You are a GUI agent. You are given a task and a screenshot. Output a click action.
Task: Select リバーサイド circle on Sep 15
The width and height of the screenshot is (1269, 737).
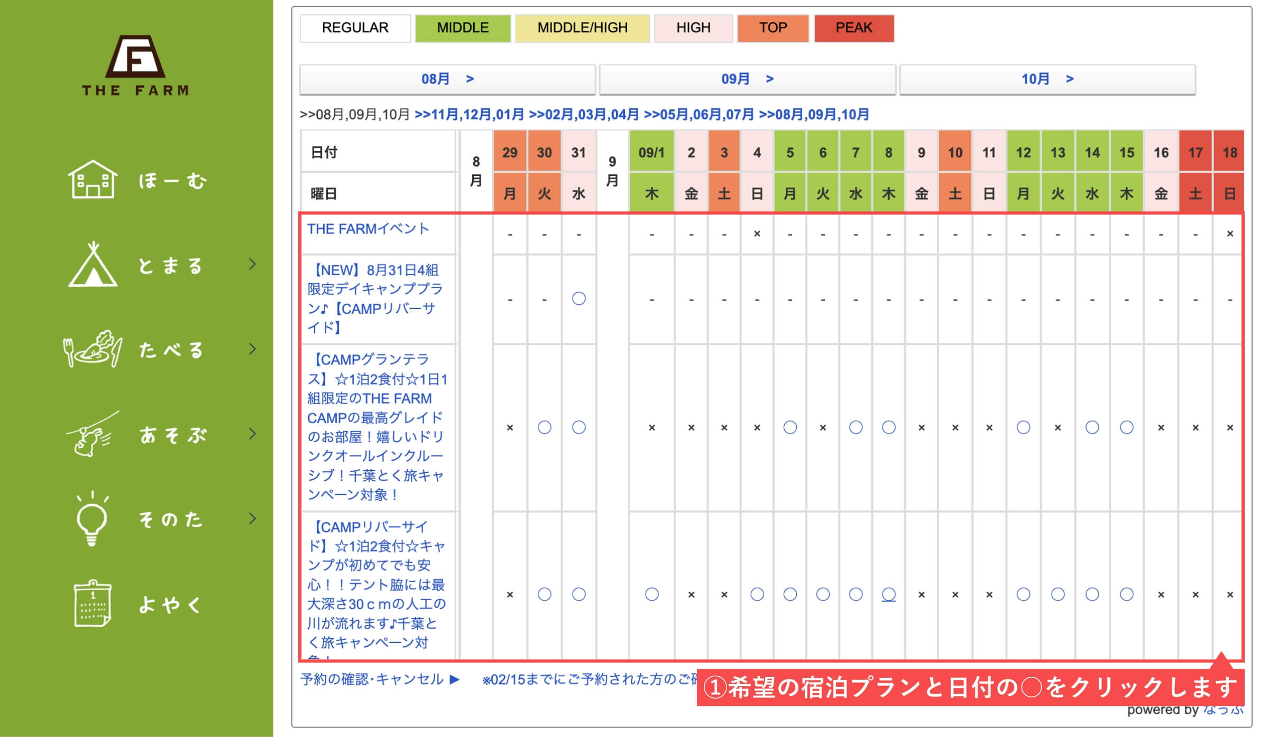pyautogui.click(x=1127, y=594)
